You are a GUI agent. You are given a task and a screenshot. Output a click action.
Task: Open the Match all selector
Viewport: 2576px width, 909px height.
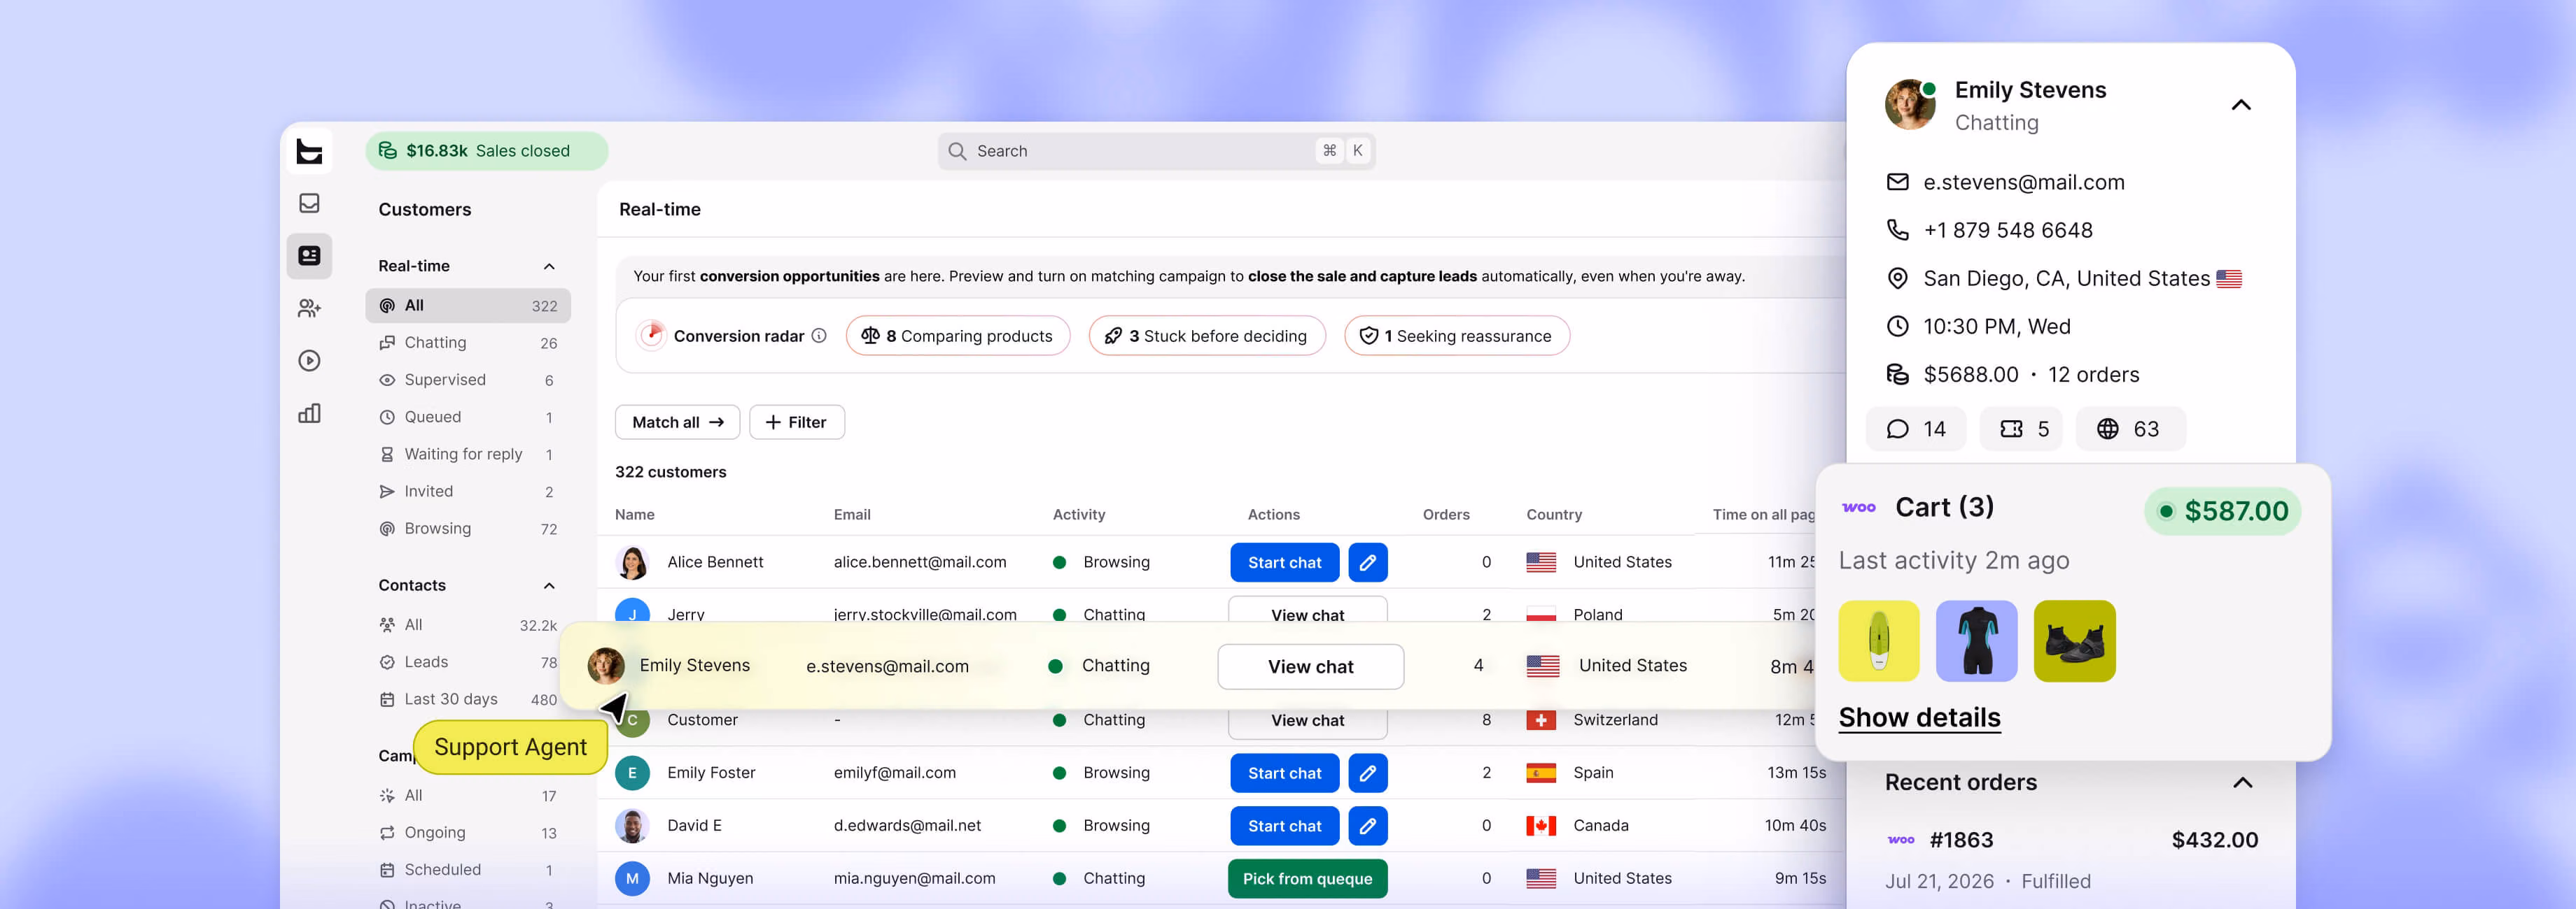point(677,422)
